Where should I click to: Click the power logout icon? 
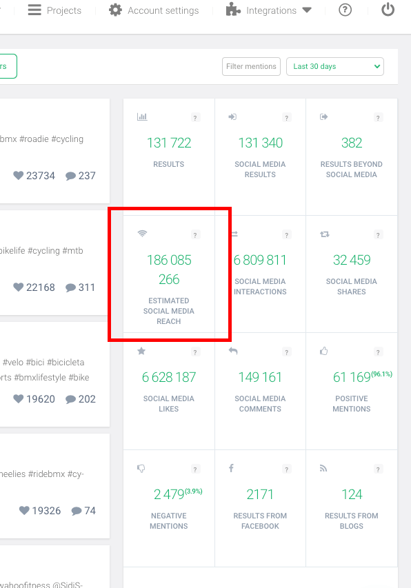(388, 10)
